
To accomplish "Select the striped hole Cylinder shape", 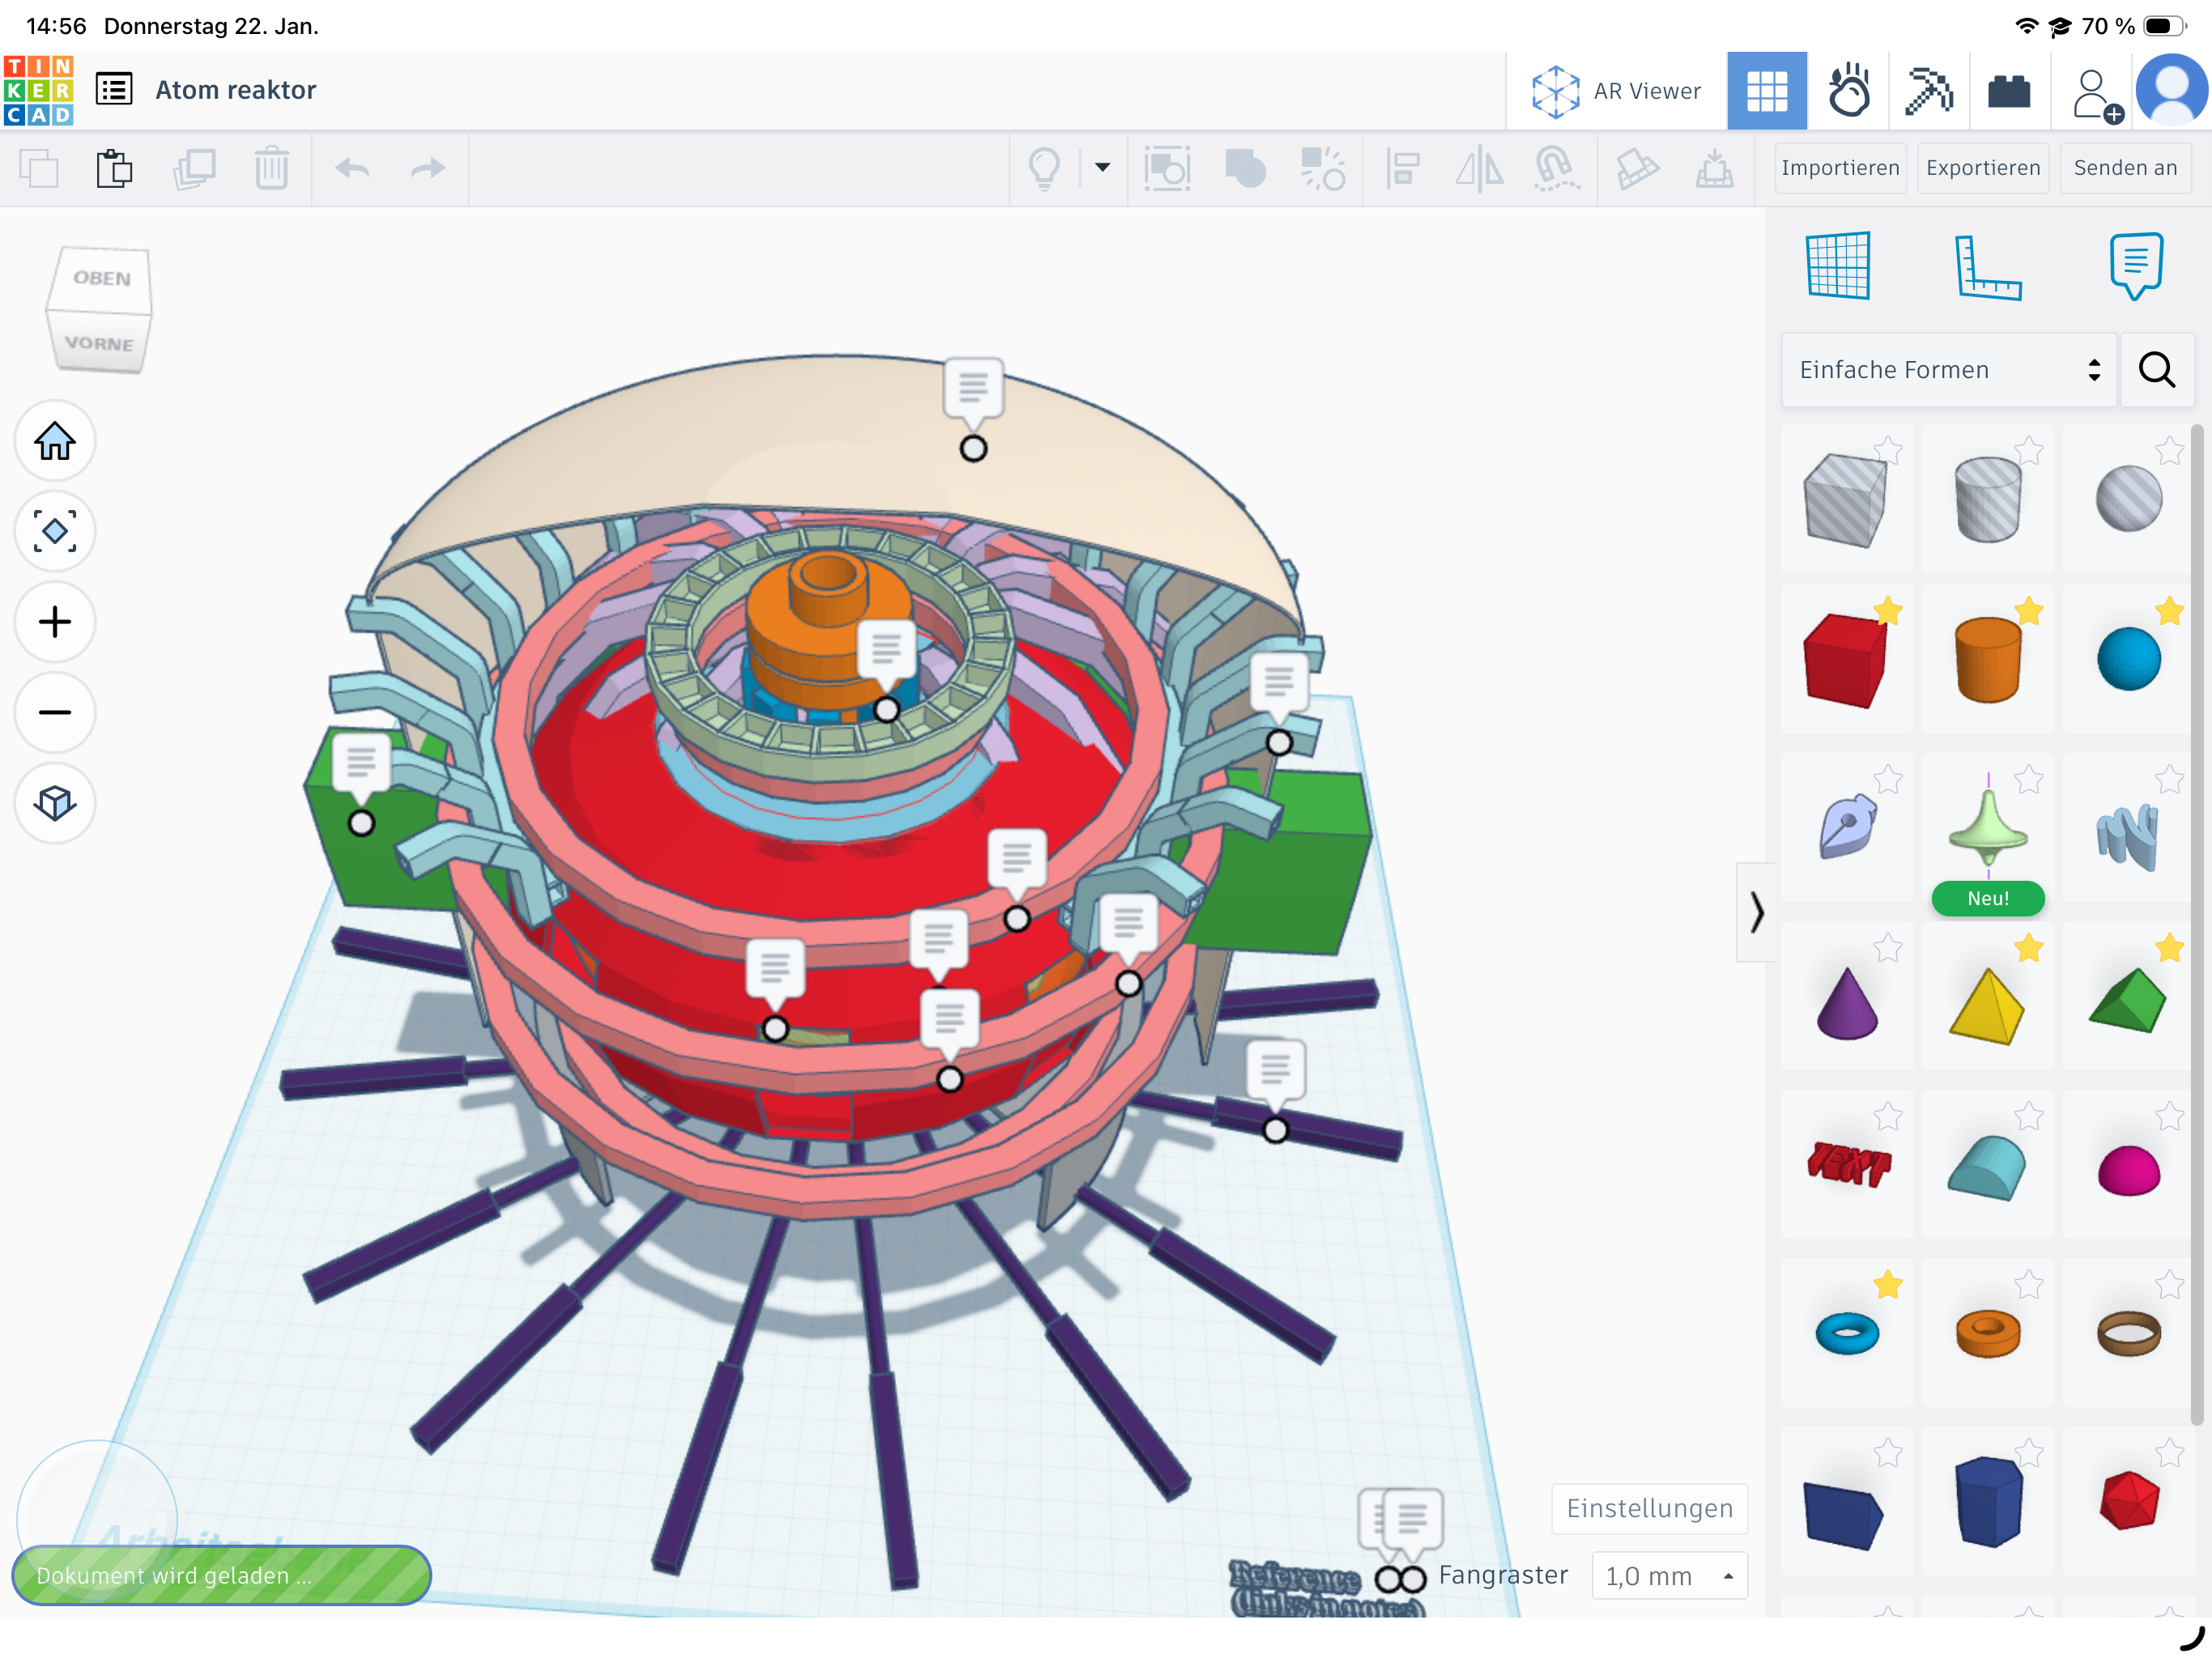I will (1987, 499).
